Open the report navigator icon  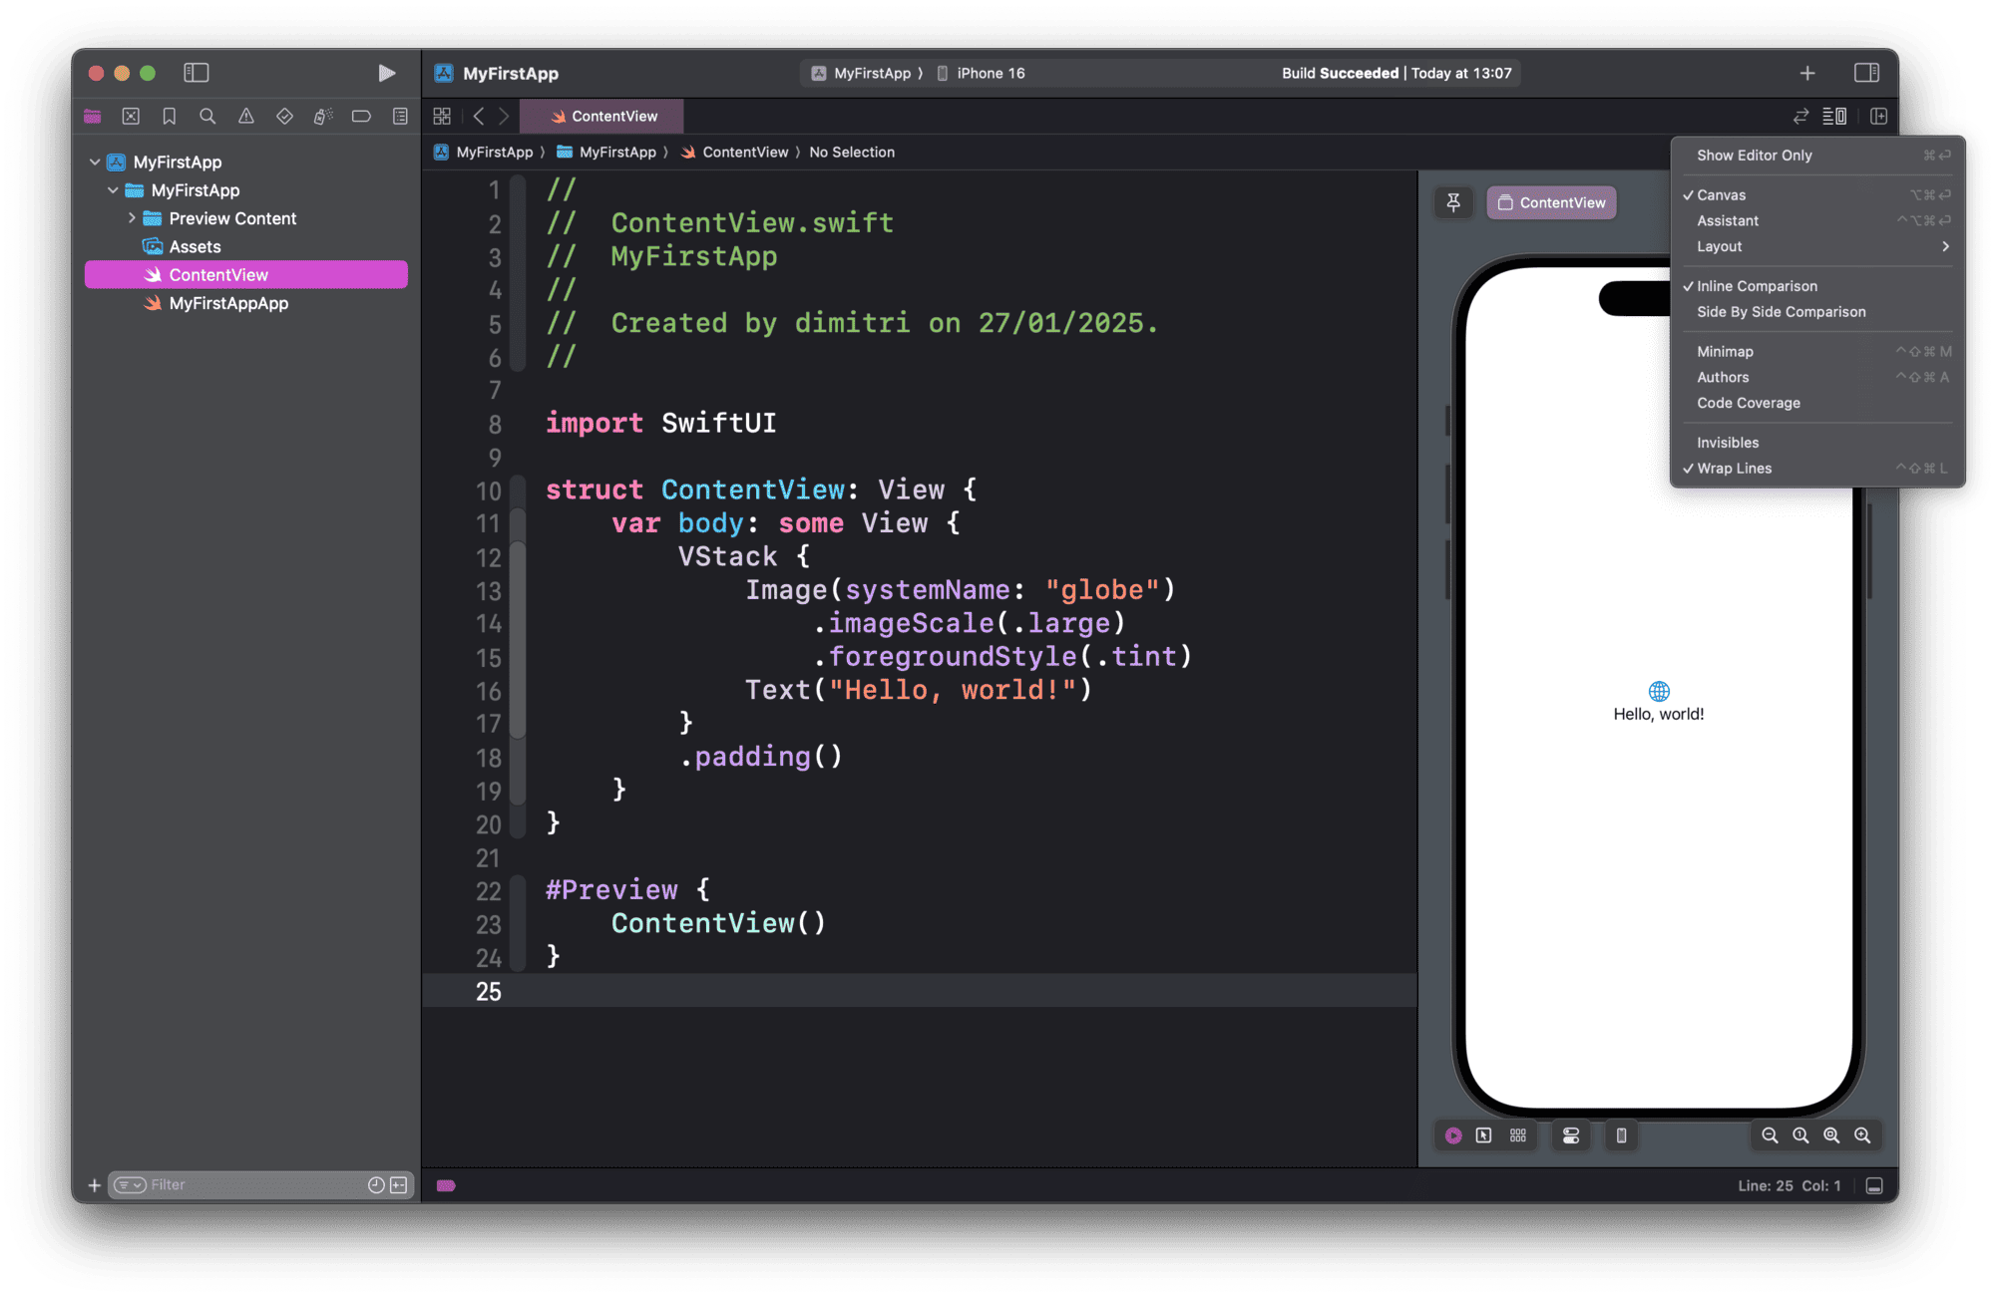coord(400,117)
